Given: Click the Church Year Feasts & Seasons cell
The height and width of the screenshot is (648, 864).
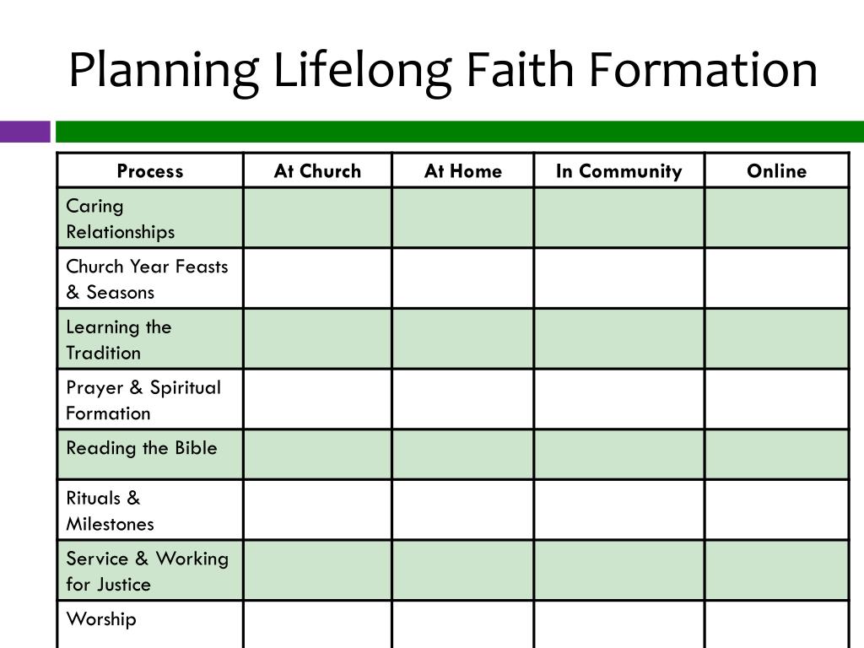Looking at the screenshot, I should click(150, 278).
